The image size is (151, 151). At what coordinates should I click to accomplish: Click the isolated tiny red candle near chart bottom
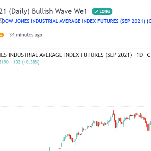coord(59,148)
